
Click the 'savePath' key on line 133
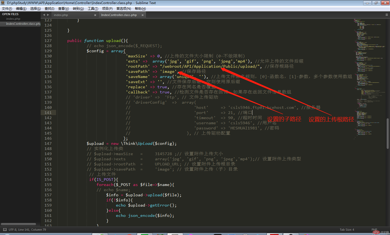pos(138,71)
